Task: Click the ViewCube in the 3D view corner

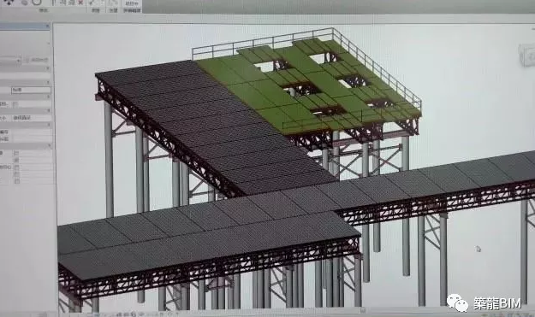Action: (527, 55)
